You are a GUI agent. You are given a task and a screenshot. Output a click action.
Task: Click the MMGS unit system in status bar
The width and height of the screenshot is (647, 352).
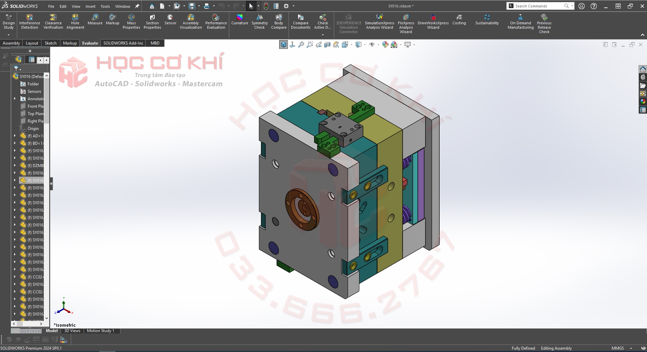618,348
